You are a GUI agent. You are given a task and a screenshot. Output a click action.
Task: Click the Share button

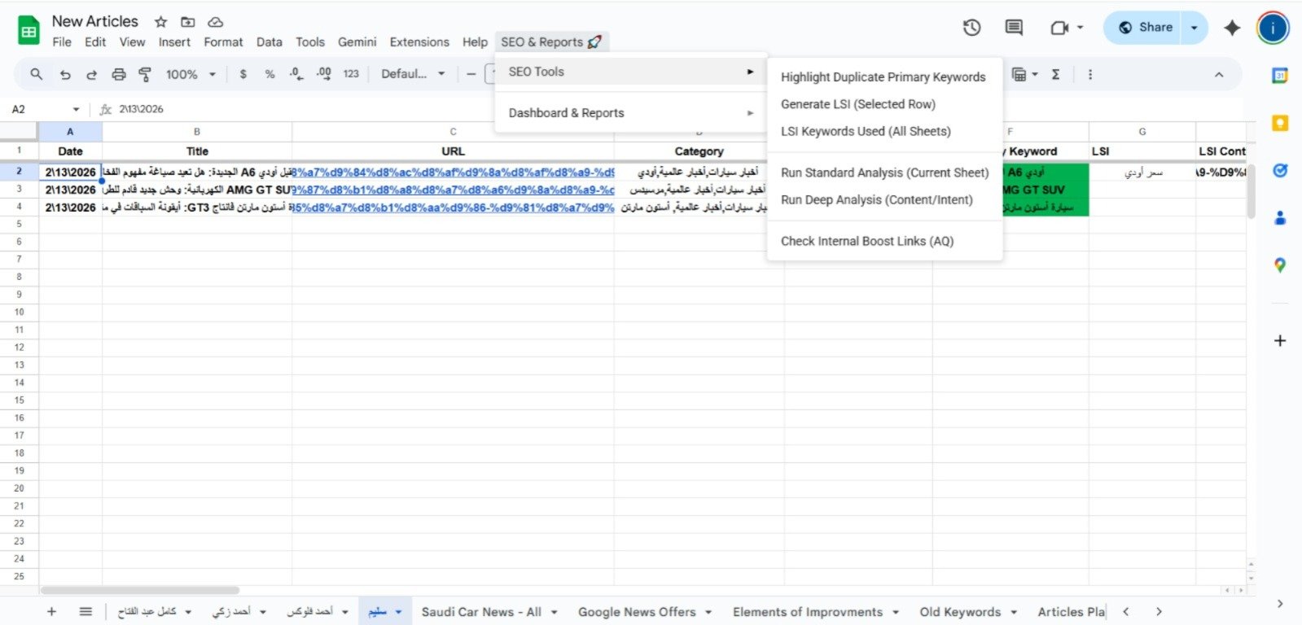1146,28
